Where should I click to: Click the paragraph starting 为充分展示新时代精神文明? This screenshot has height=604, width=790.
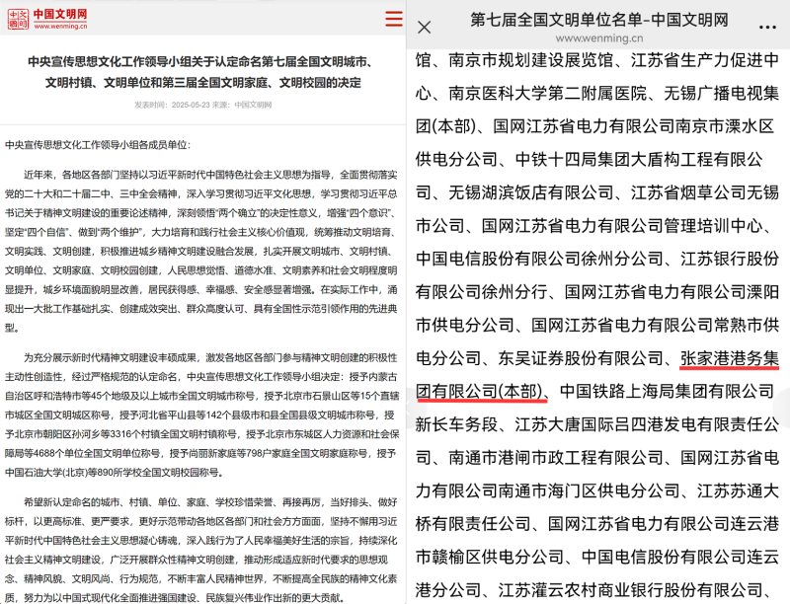coord(201,415)
